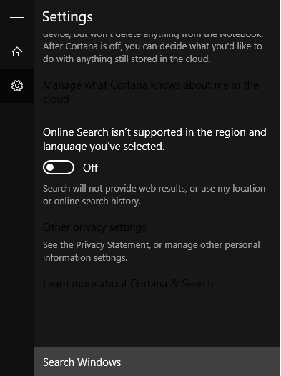Click the After Cortana is off paragraph
This screenshot has height=376, width=281.
click(x=152, y=49)
